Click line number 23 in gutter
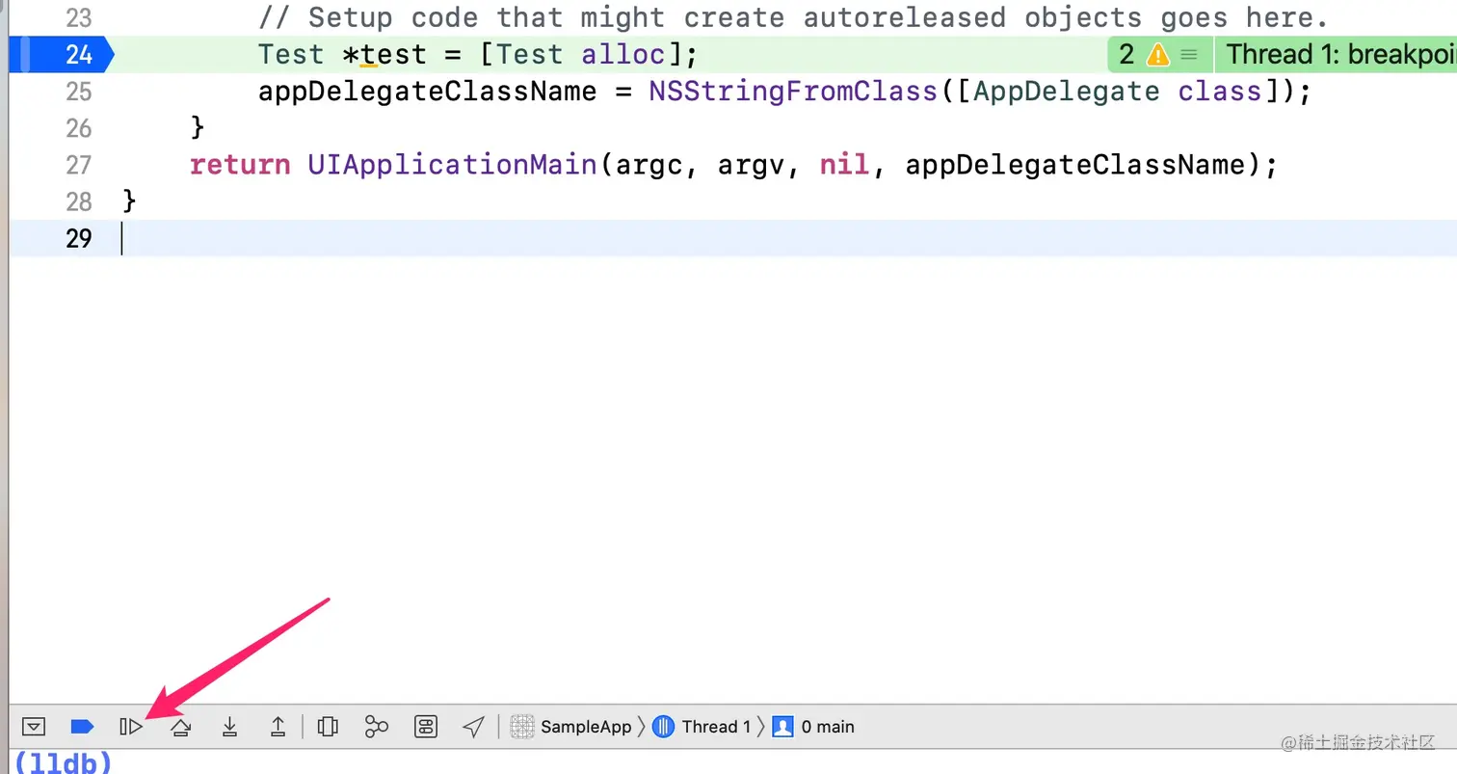The image size is (1457, 774). 78,18
